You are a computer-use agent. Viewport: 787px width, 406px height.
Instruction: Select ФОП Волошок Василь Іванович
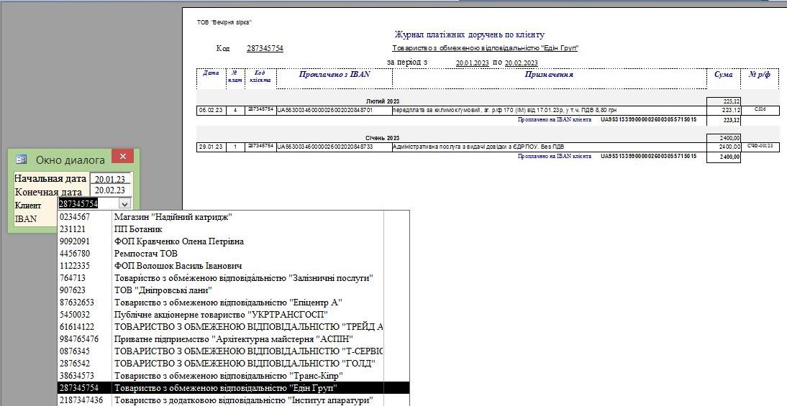(233, 266)
